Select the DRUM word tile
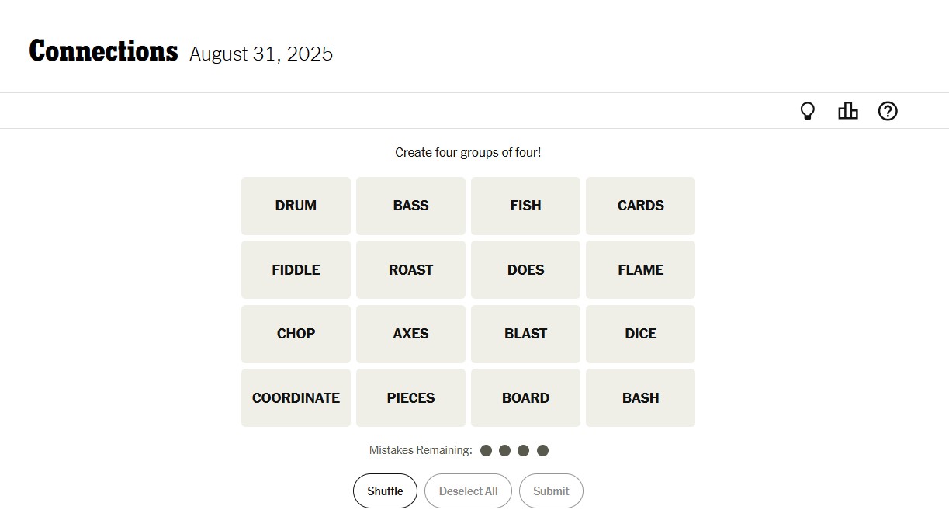 (296, 206)
